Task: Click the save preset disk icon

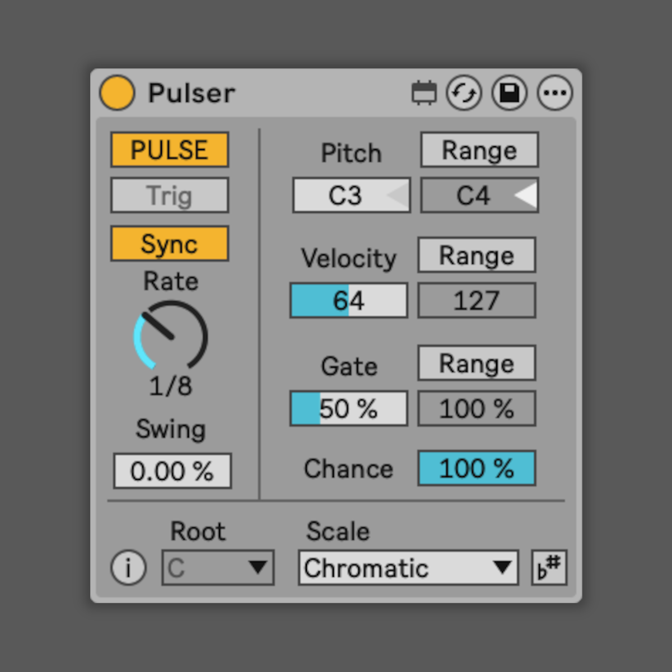Action: 509,93
